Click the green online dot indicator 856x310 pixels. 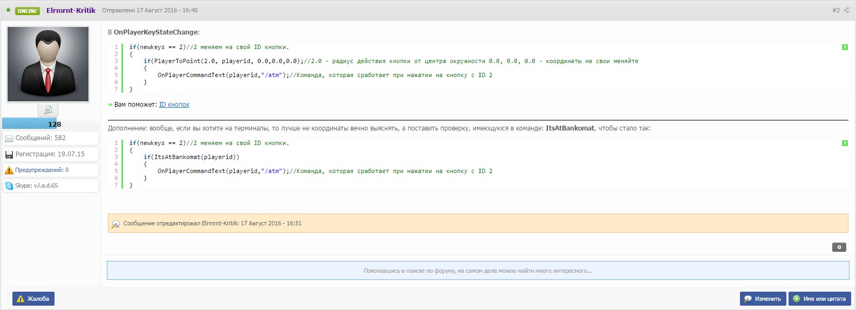pos(8,10)
